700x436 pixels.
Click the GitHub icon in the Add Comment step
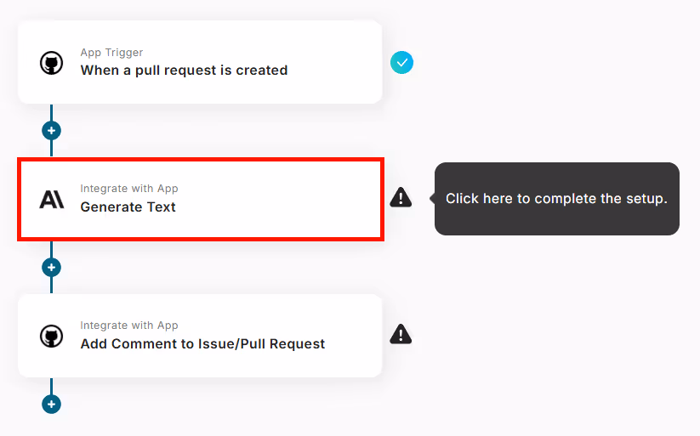pyautogui.click(x=51, y=336)
